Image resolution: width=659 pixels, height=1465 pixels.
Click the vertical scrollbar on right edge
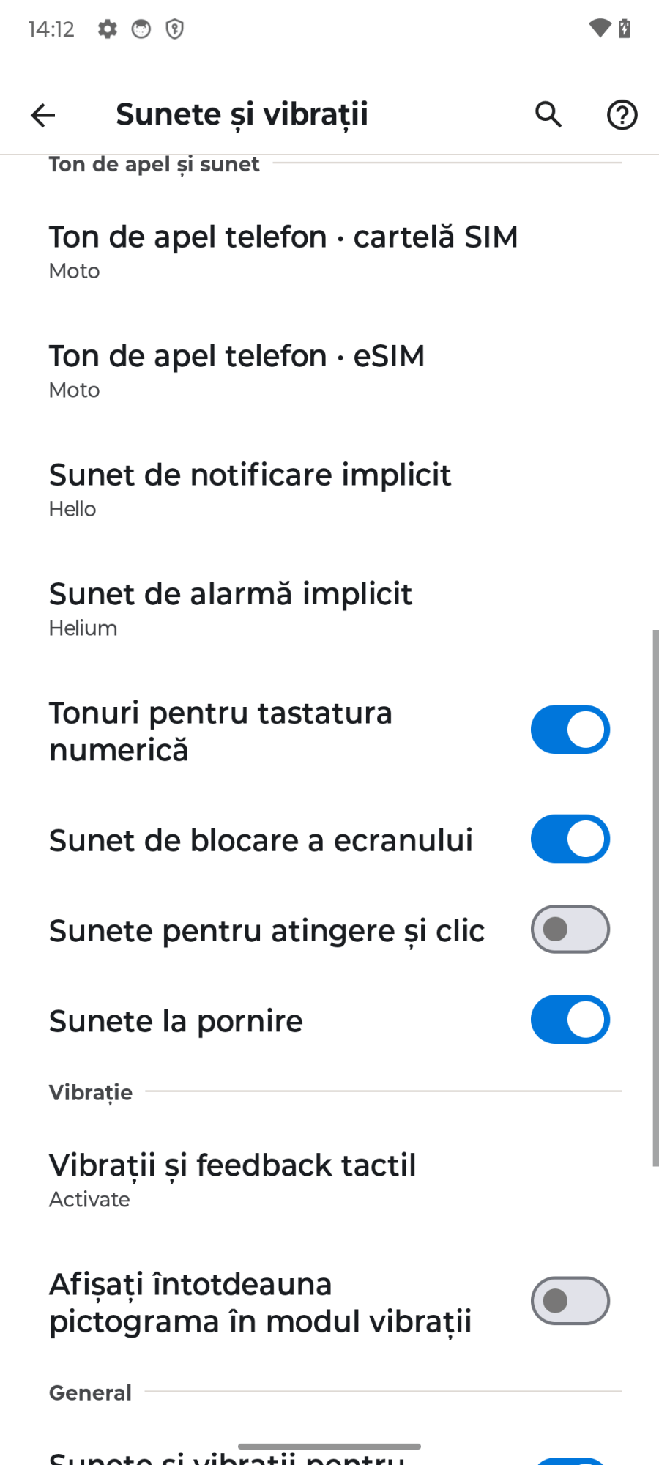(x=655, y=897)
